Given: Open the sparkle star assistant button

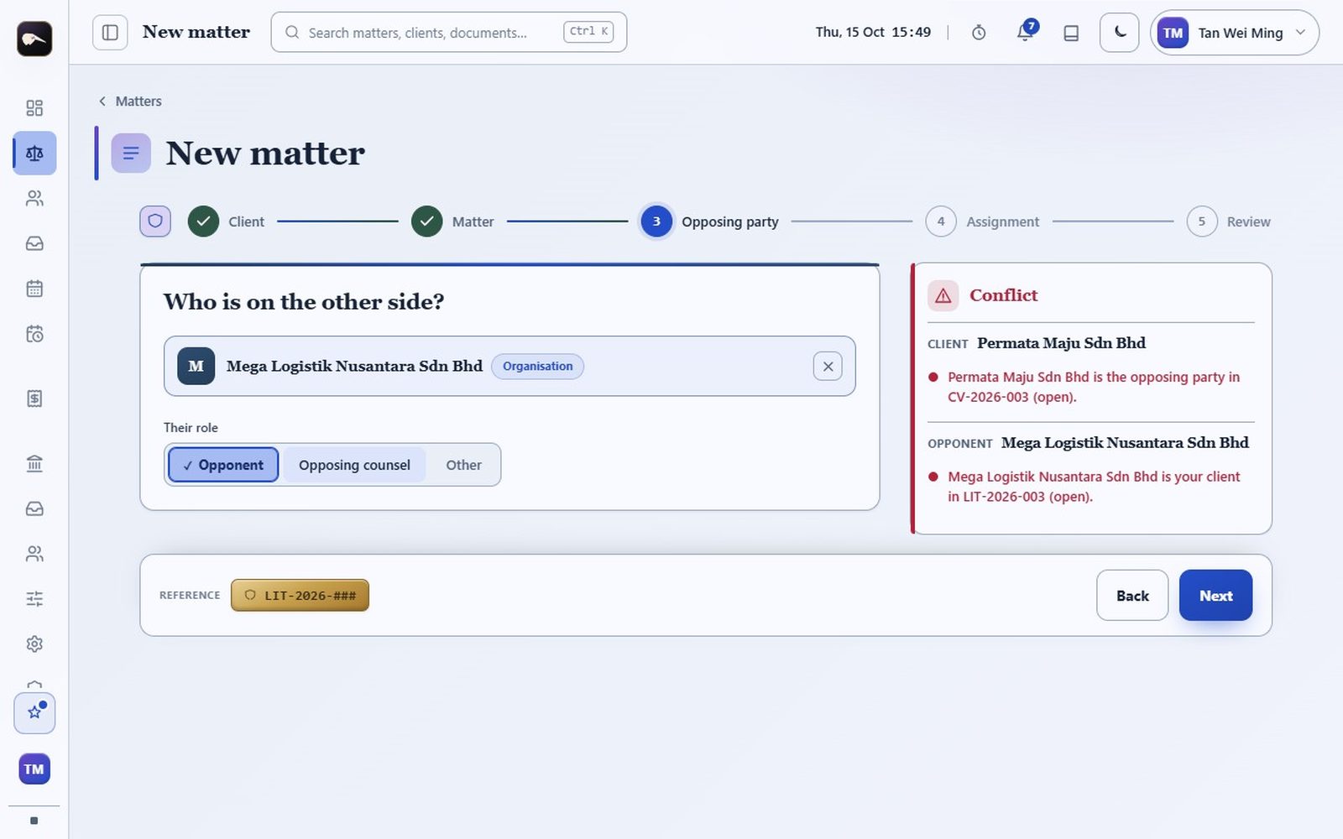Looking at the screenshot, I should 34,713.
